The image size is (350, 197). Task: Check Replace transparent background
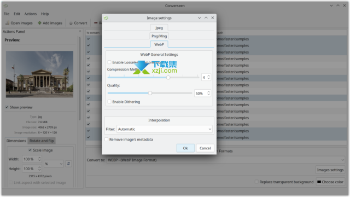256,182
